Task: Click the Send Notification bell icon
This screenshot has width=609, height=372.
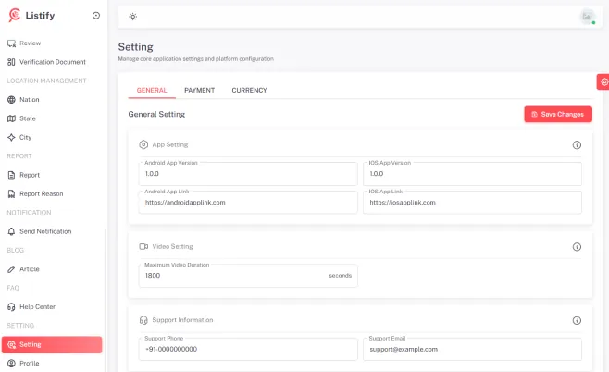Action: click(x=11, y=231)
